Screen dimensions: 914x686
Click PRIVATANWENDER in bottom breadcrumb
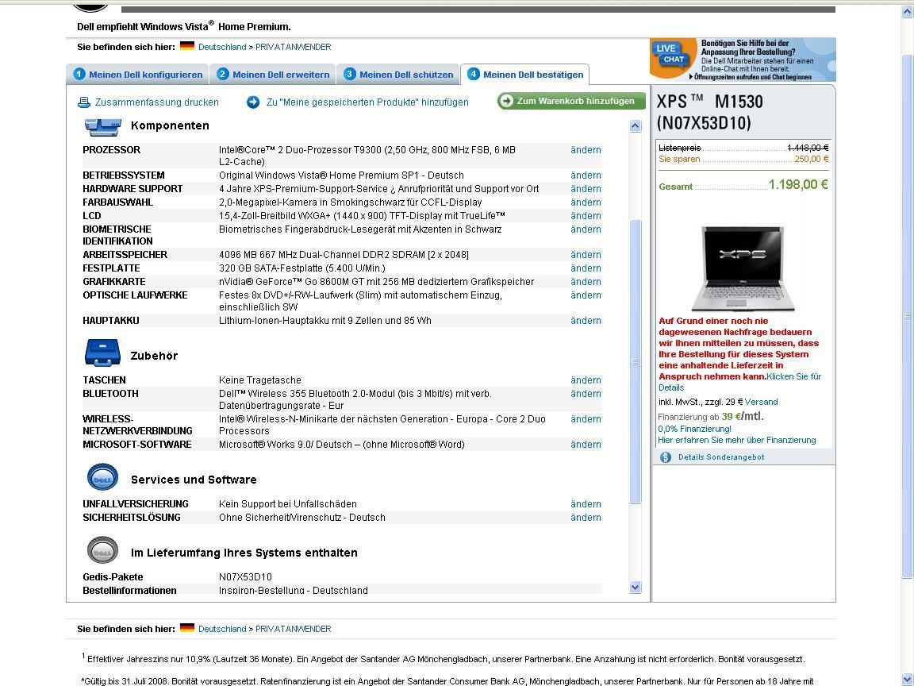(294, 629)
